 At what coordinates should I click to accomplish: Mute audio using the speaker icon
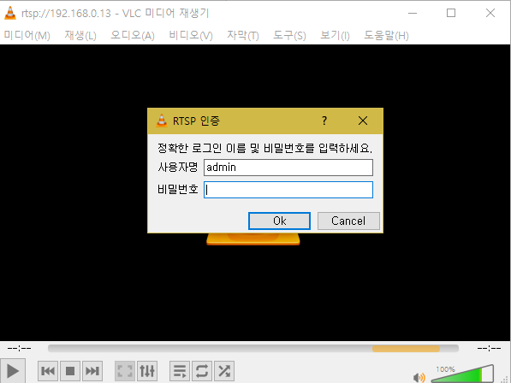[419, 378]
